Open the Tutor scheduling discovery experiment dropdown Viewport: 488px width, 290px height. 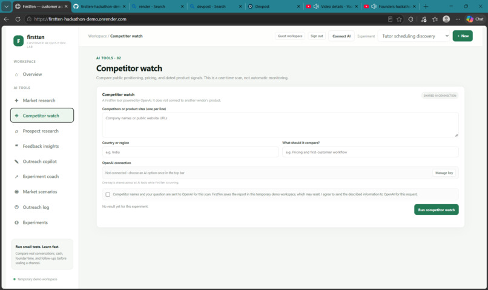(415, 36)
